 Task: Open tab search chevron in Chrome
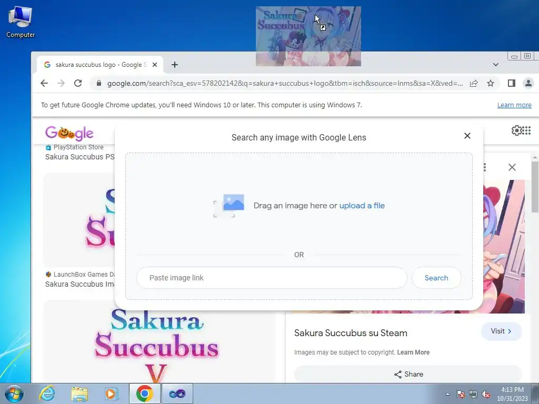pos(496,65)
